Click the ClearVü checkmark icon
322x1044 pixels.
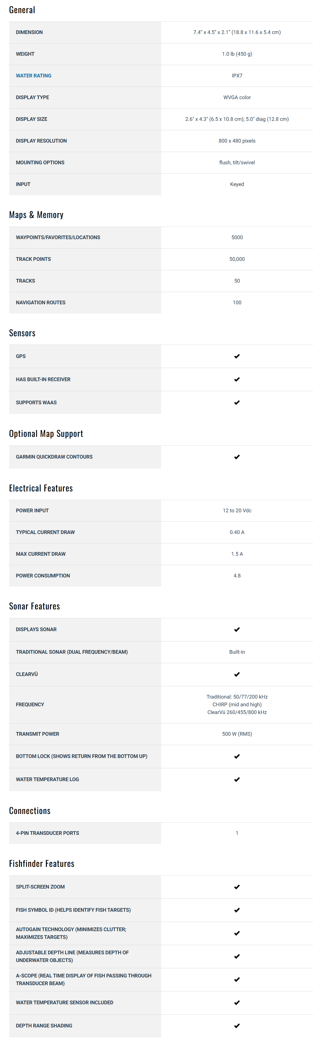(x=237, y=674)
